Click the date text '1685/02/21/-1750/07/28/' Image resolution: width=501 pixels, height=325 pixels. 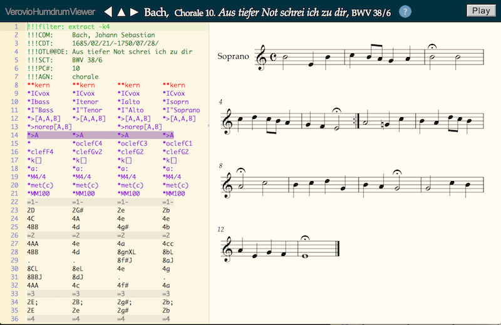[115, 43]
